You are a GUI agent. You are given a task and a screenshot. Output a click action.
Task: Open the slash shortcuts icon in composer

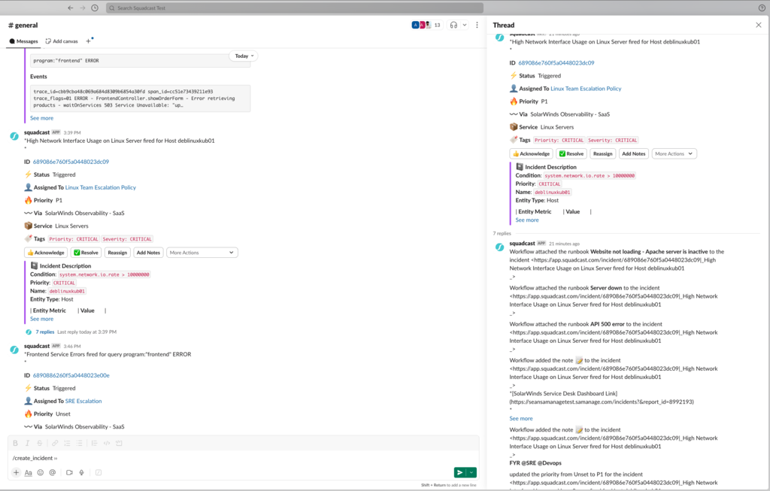tap(99, 472)
